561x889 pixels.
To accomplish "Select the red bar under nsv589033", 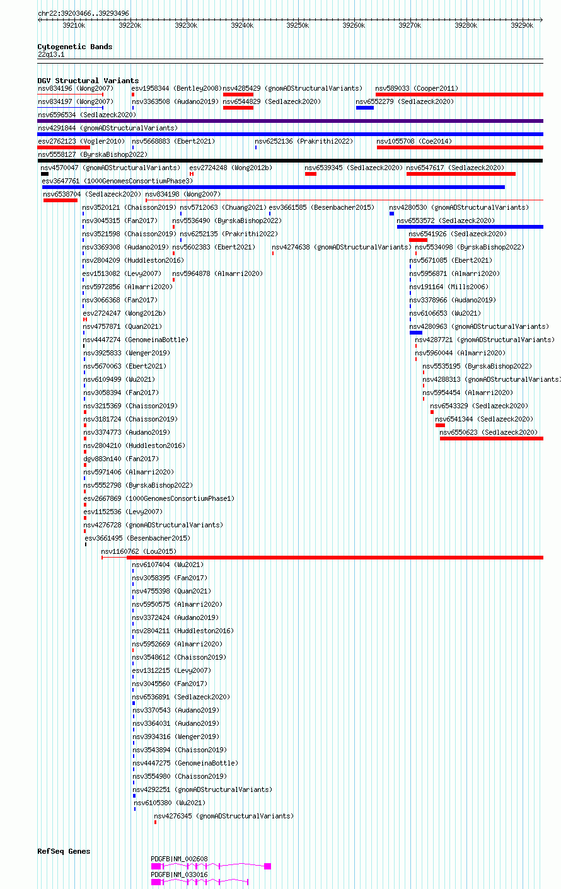I will pos(459,95).
